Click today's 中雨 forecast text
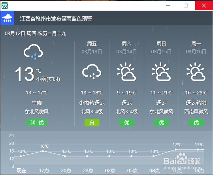The image size is (213, 175). pos(37,102)
